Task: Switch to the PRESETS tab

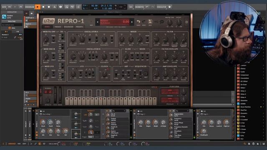Action: [79, 27]
